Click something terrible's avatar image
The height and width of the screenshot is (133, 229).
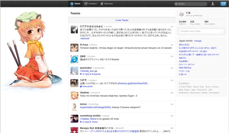click(74, 118)
